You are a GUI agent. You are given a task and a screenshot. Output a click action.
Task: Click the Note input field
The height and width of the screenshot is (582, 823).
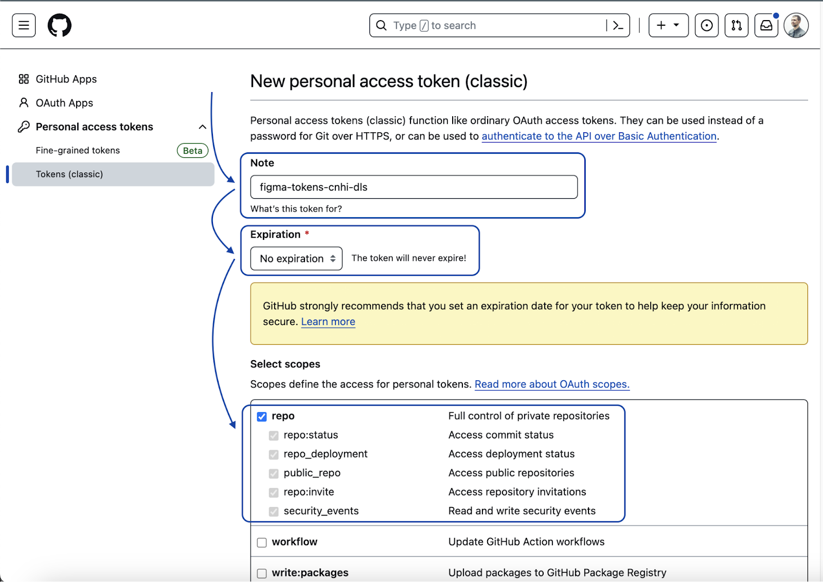[414, 187]
